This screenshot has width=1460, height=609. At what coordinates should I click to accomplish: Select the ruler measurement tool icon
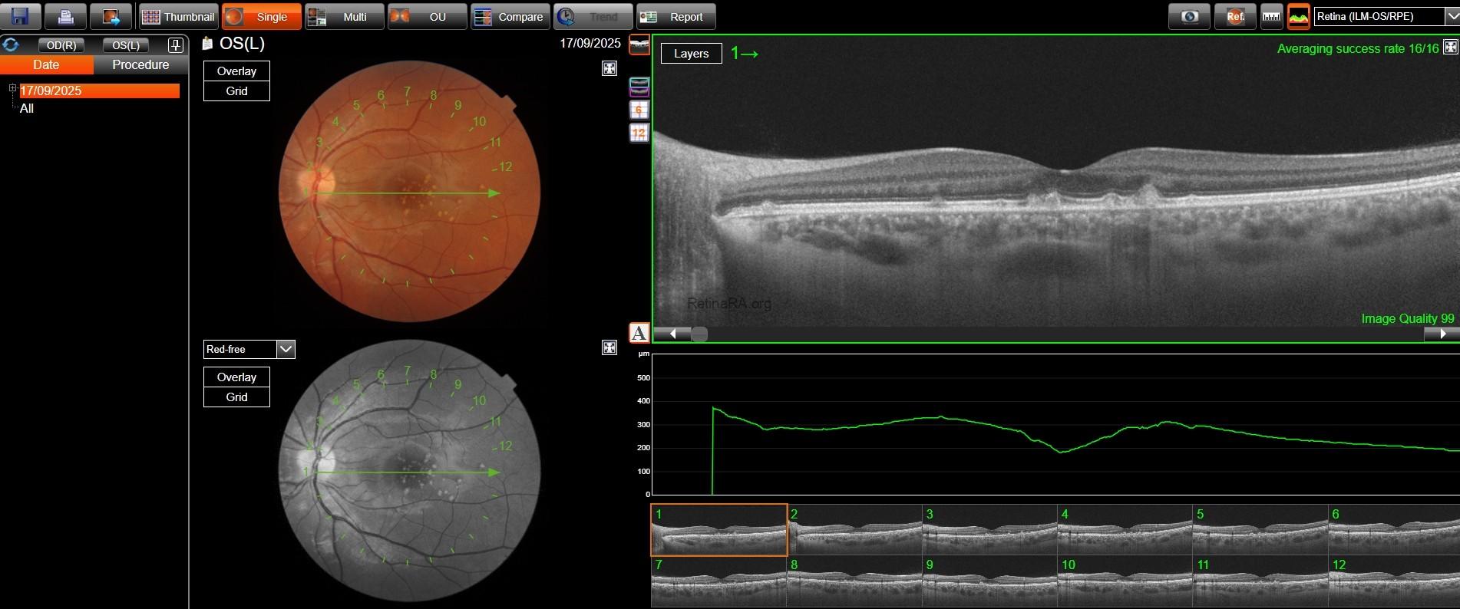1271,16
